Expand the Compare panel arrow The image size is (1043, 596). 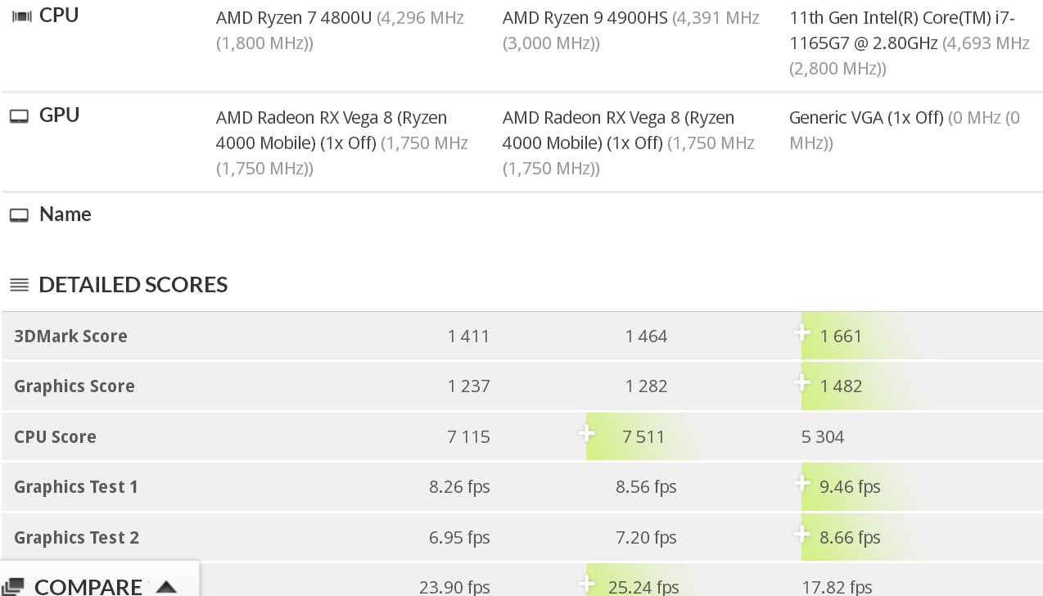166,586
